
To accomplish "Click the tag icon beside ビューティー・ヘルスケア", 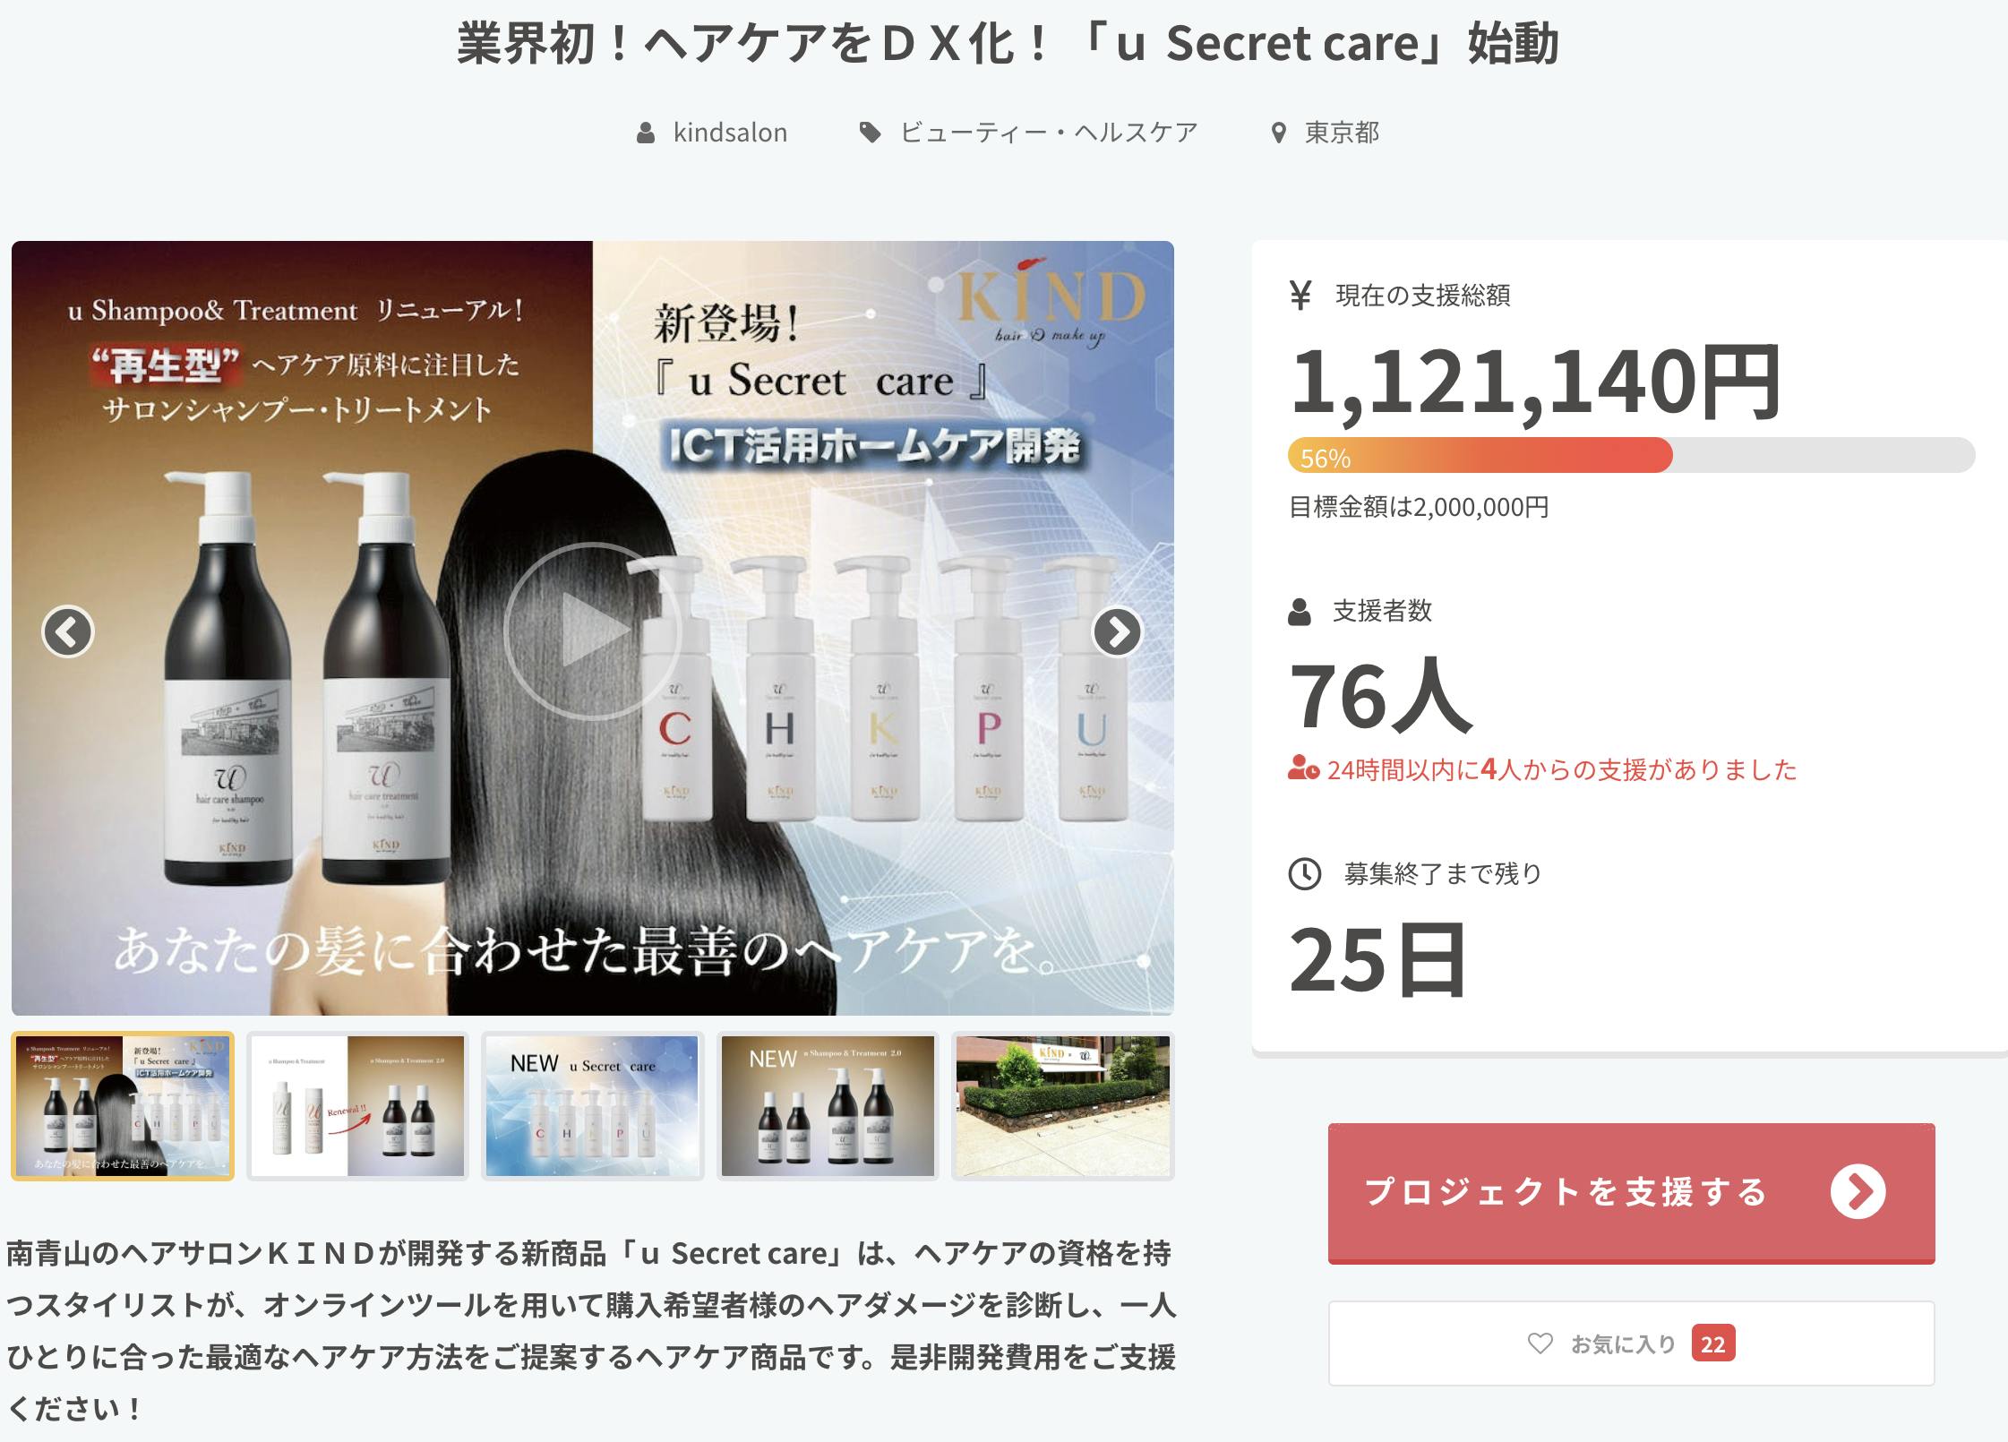I will click(x=870, y=133).
